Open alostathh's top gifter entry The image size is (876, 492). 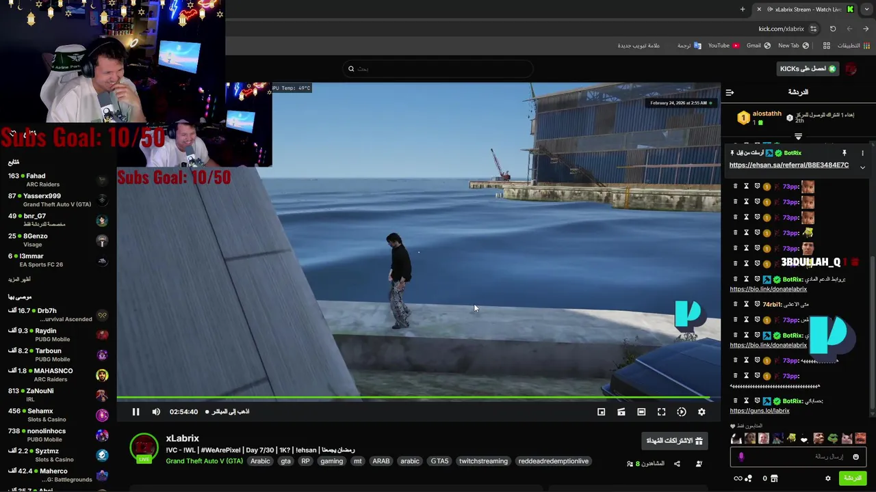point(758,118)
